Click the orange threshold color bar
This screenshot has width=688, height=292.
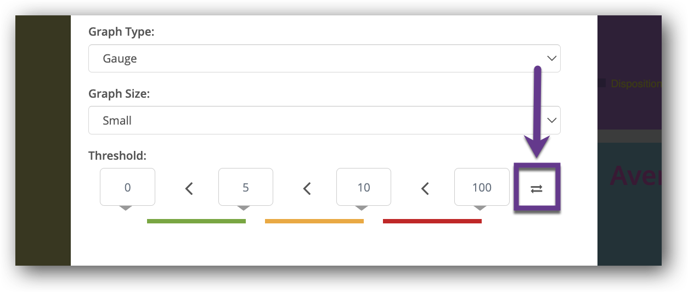[314, 221]
